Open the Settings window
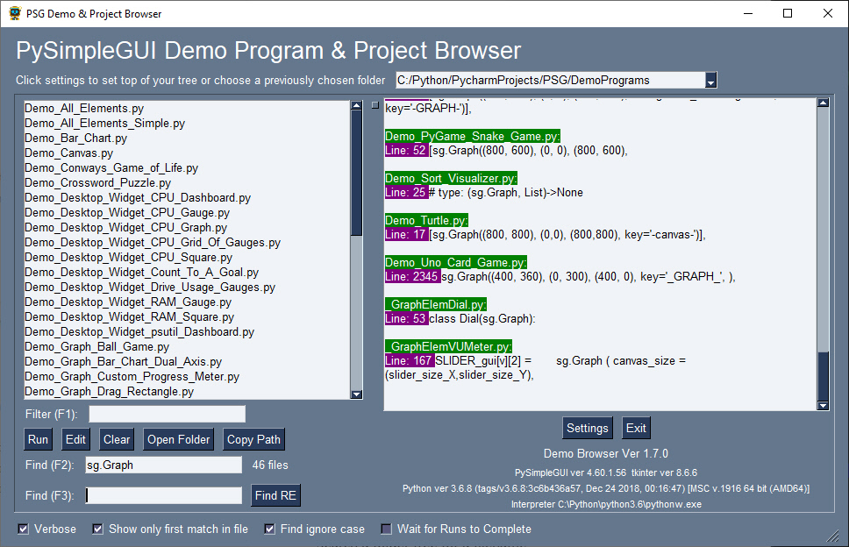Viewport: 849px width, 547px height. click(587, 428)
